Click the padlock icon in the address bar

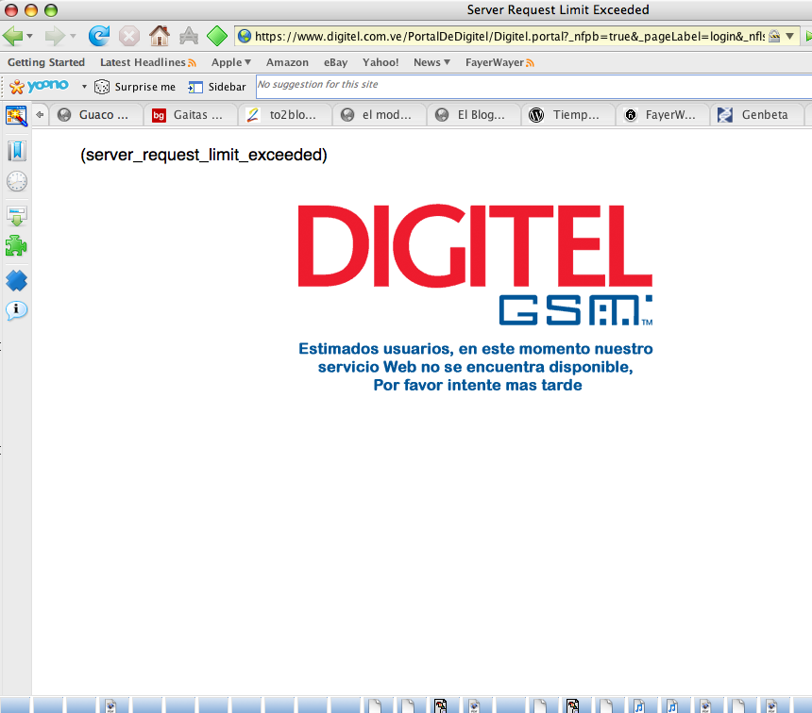(x=774, y=36)
